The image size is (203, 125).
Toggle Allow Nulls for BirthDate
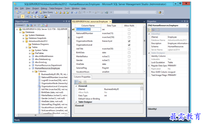[129, 53]
